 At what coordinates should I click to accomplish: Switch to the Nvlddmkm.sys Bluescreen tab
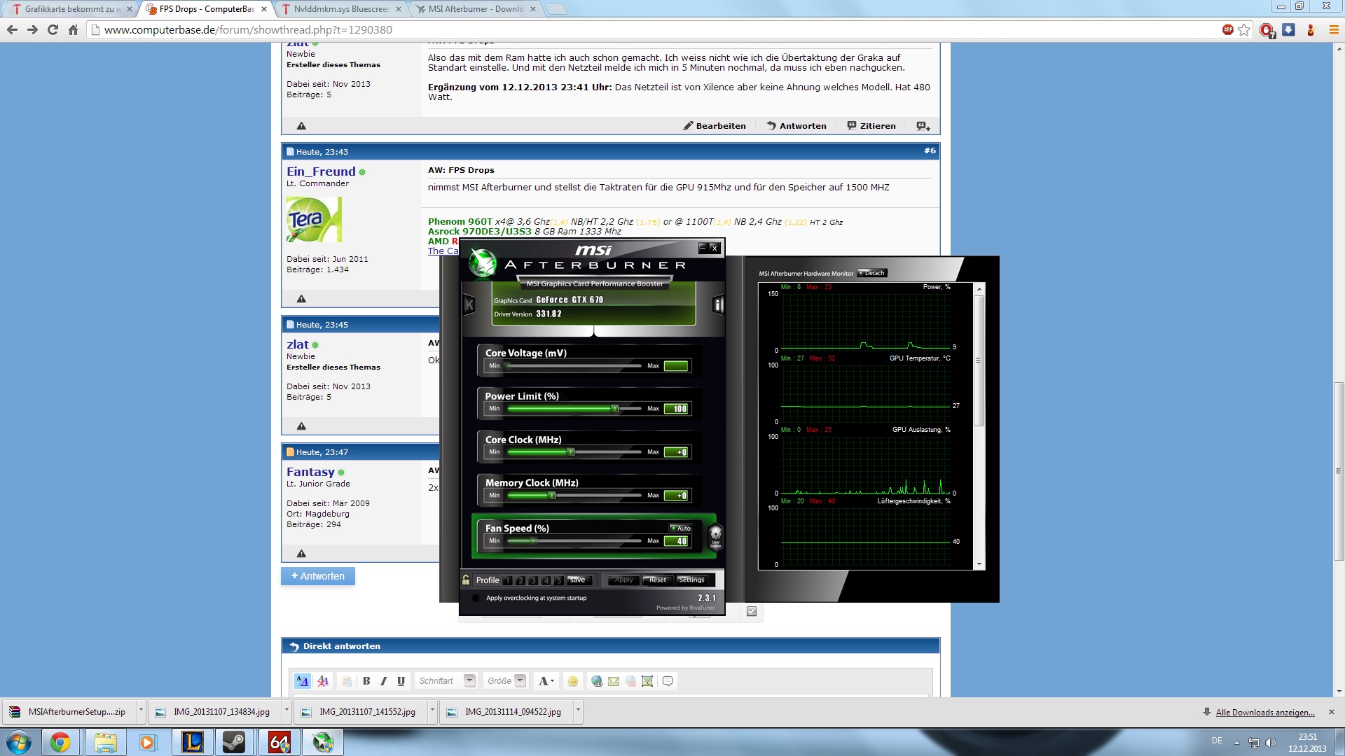pyautogui.click(x=340, y=9)
